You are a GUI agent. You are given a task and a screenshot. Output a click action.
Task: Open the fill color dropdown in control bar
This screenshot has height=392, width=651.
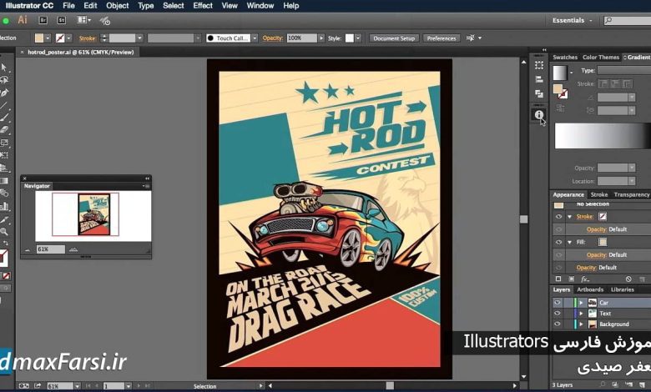(48, 38)
